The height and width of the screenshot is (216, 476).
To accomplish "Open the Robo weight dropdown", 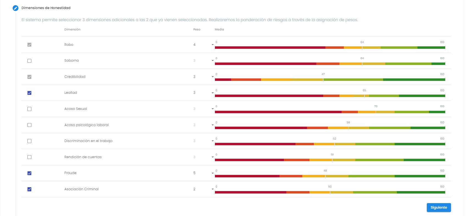I will pos(212,45).
